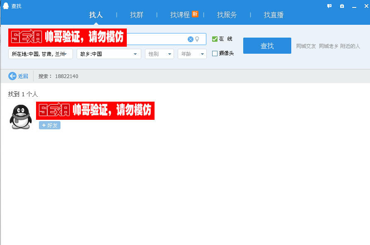Switch to the 找群 tab
Screen dimensions: 370x245
(x=136, y=14)
